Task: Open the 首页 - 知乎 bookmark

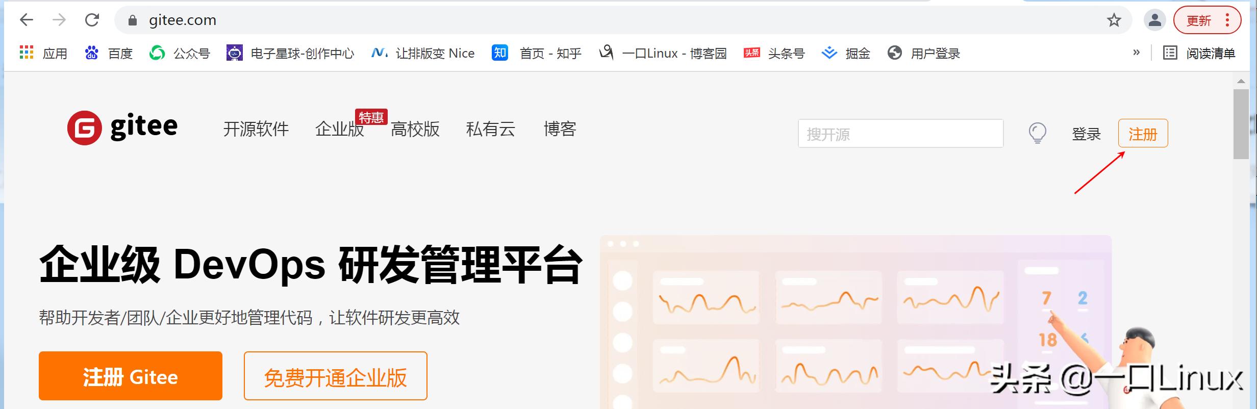Action: pos(537,53)
